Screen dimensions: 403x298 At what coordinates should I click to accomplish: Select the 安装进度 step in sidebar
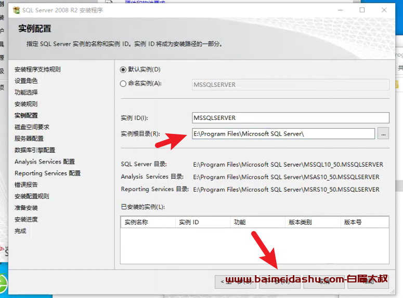[x=26, y=220]
